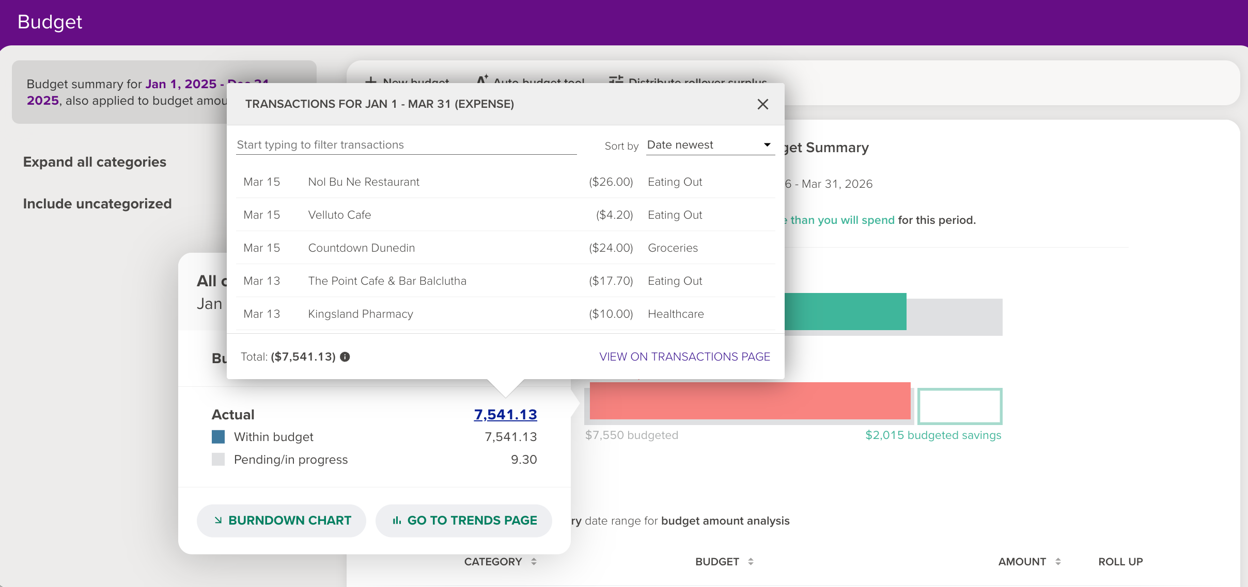Viewport: 1248px width, 587px height.
Task: Click Distribute rollover surplus sliders icon
Action: (616, 80)
